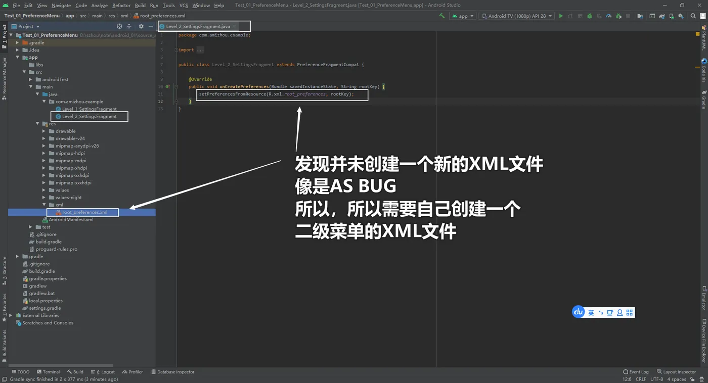
Task: Click the Debug app bug icon
Action: (590, 16)
